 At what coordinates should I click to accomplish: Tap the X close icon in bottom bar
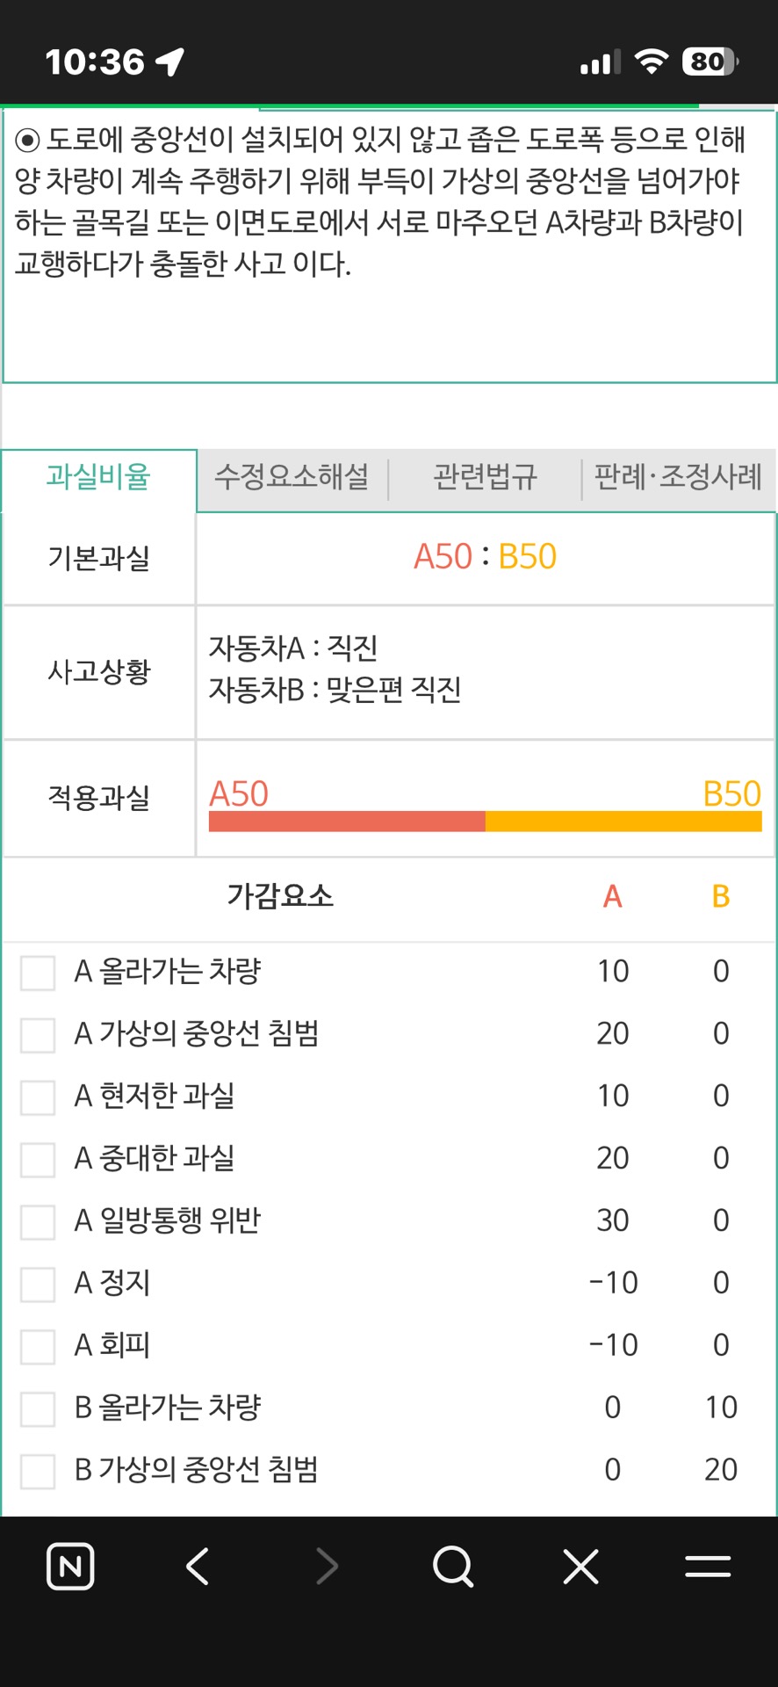tap(580, 1566)
